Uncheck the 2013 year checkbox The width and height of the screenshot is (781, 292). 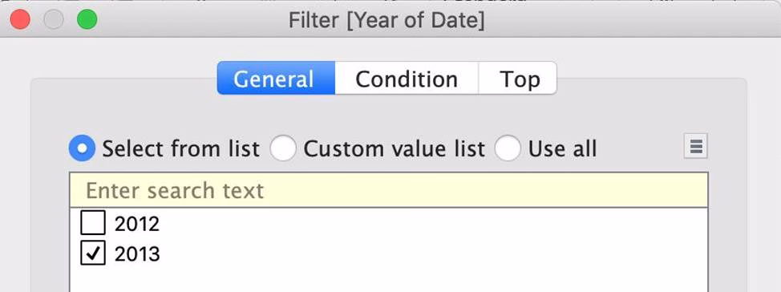(x=93, y=253)
